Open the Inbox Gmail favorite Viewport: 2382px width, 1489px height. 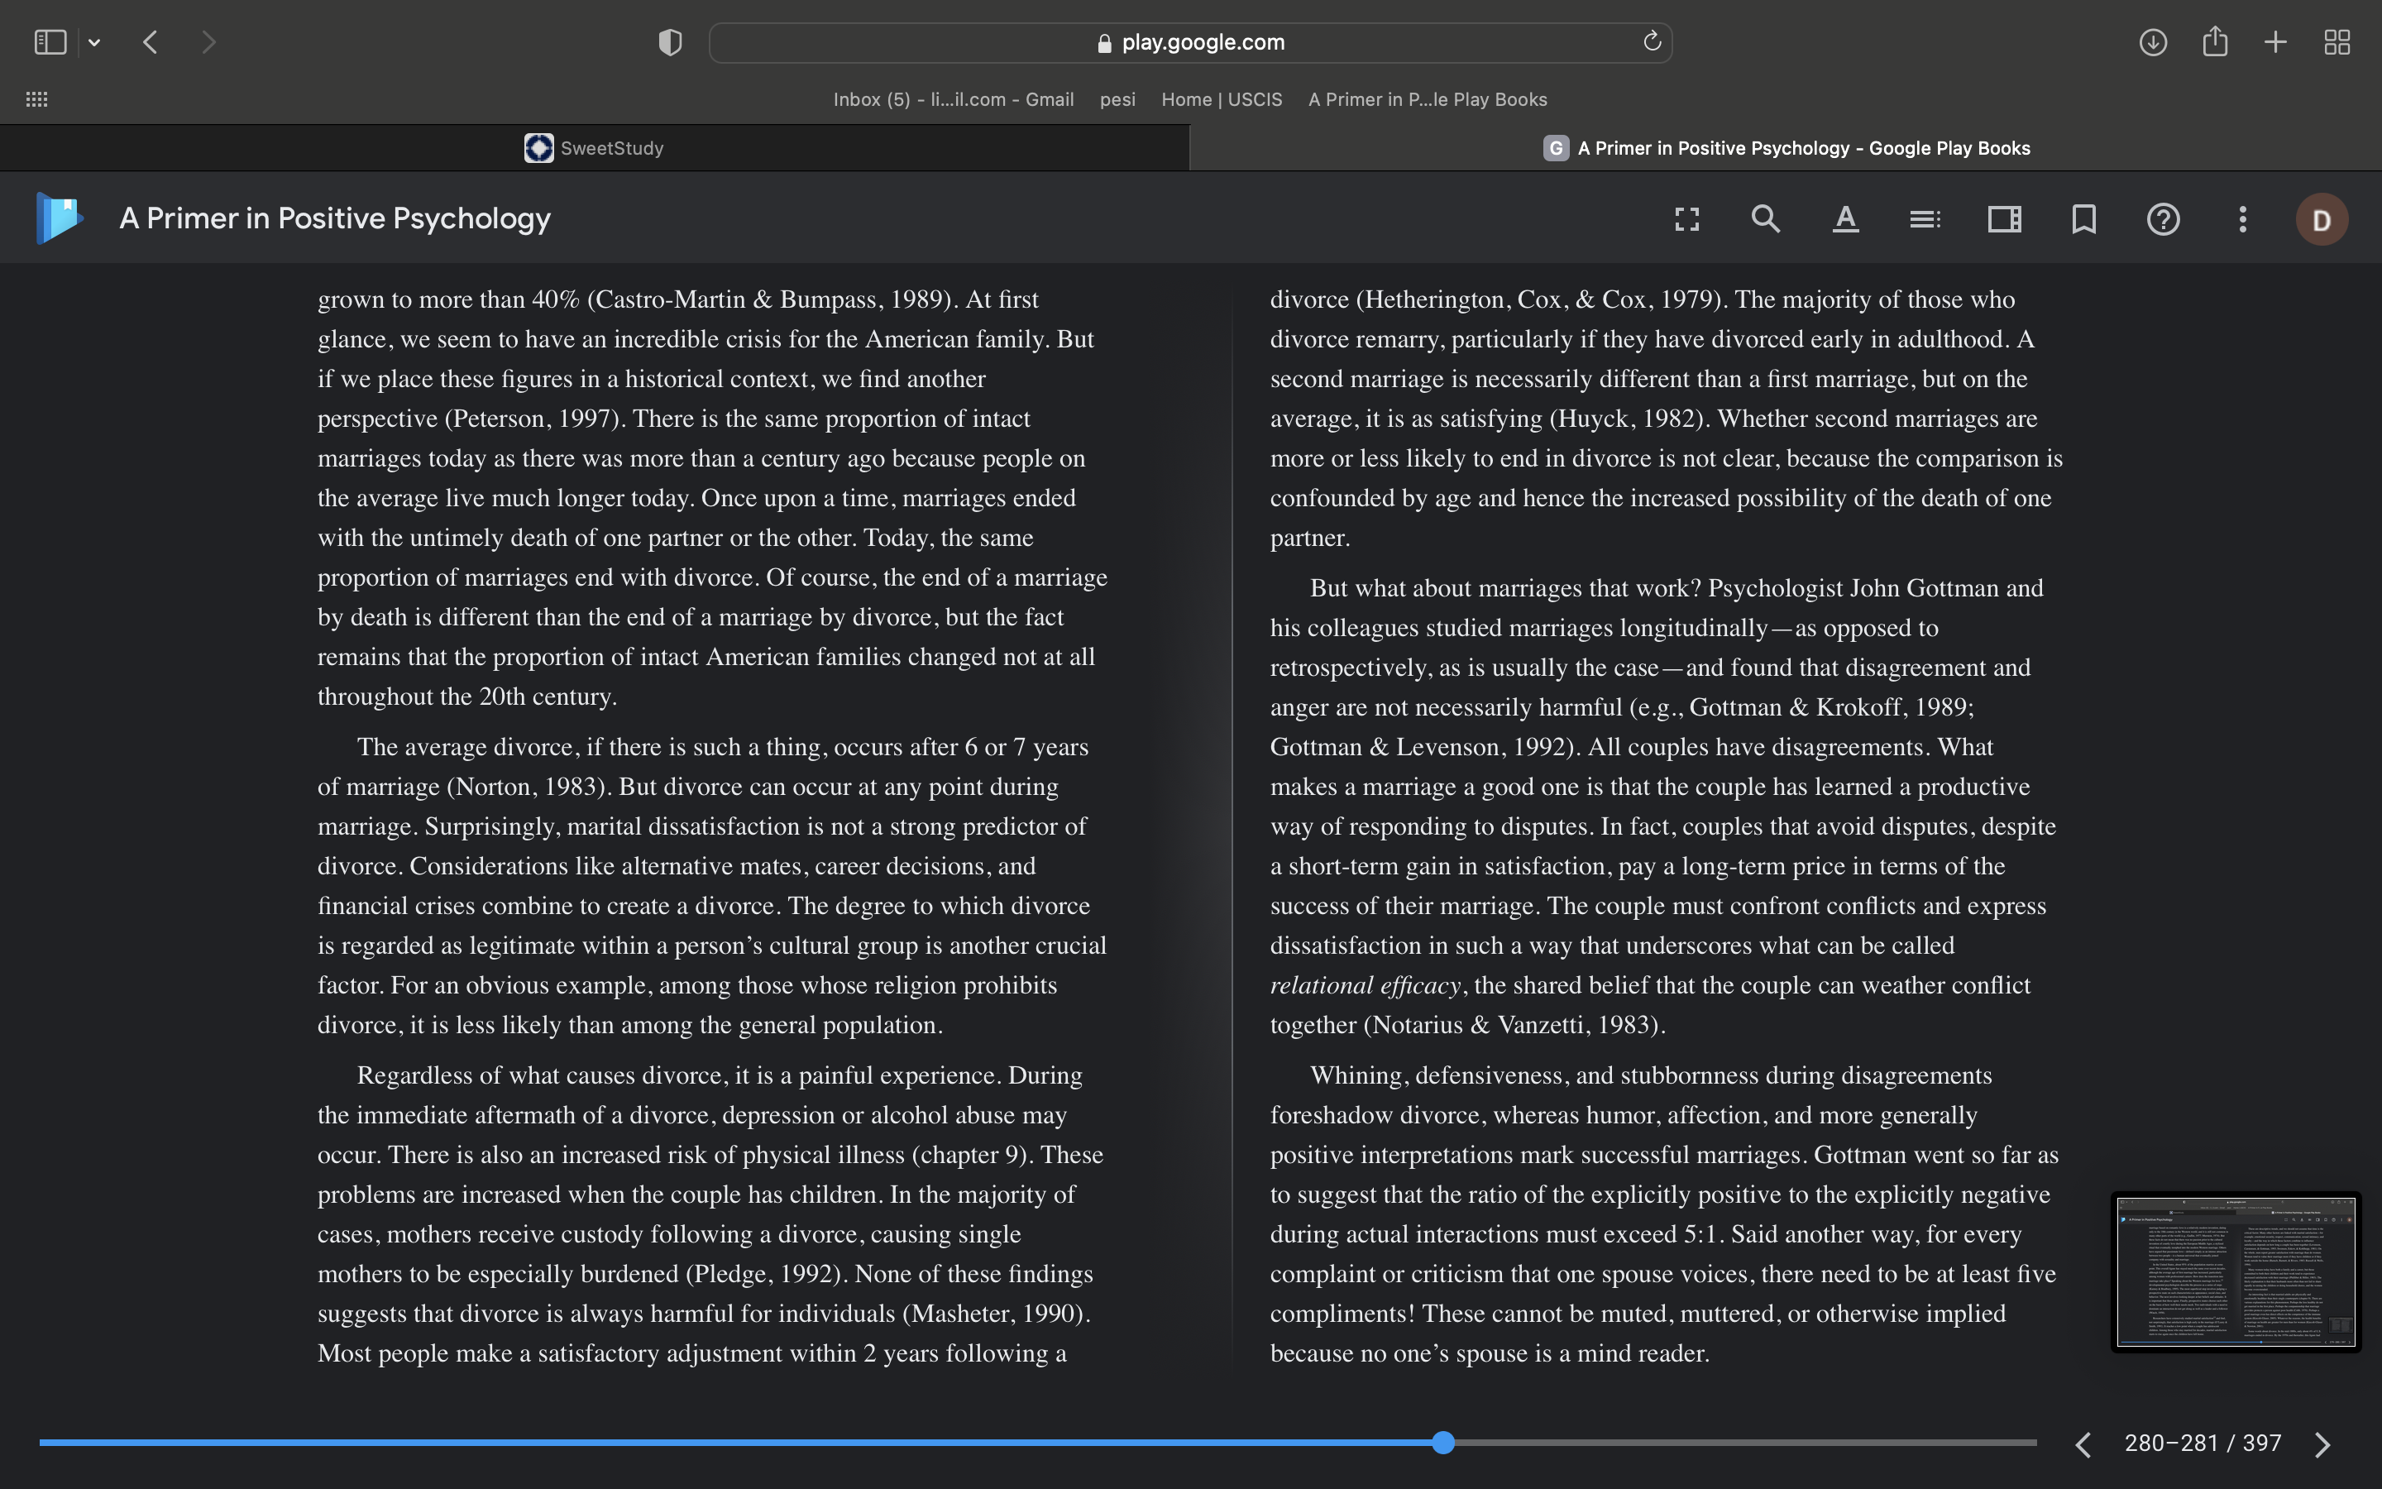coord(953,99)
